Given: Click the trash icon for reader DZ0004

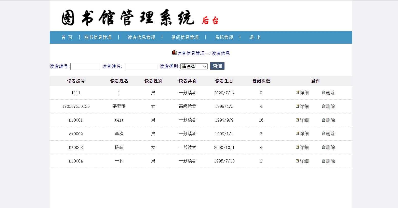Looking at the screenshot, I should [x=324, y=161].
